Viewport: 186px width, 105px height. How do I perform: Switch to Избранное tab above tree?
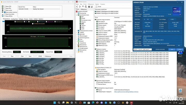tap(84, 9)
